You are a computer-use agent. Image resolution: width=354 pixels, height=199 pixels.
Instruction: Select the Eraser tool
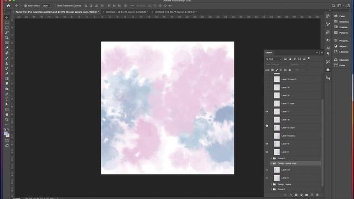tap(7, 74)
